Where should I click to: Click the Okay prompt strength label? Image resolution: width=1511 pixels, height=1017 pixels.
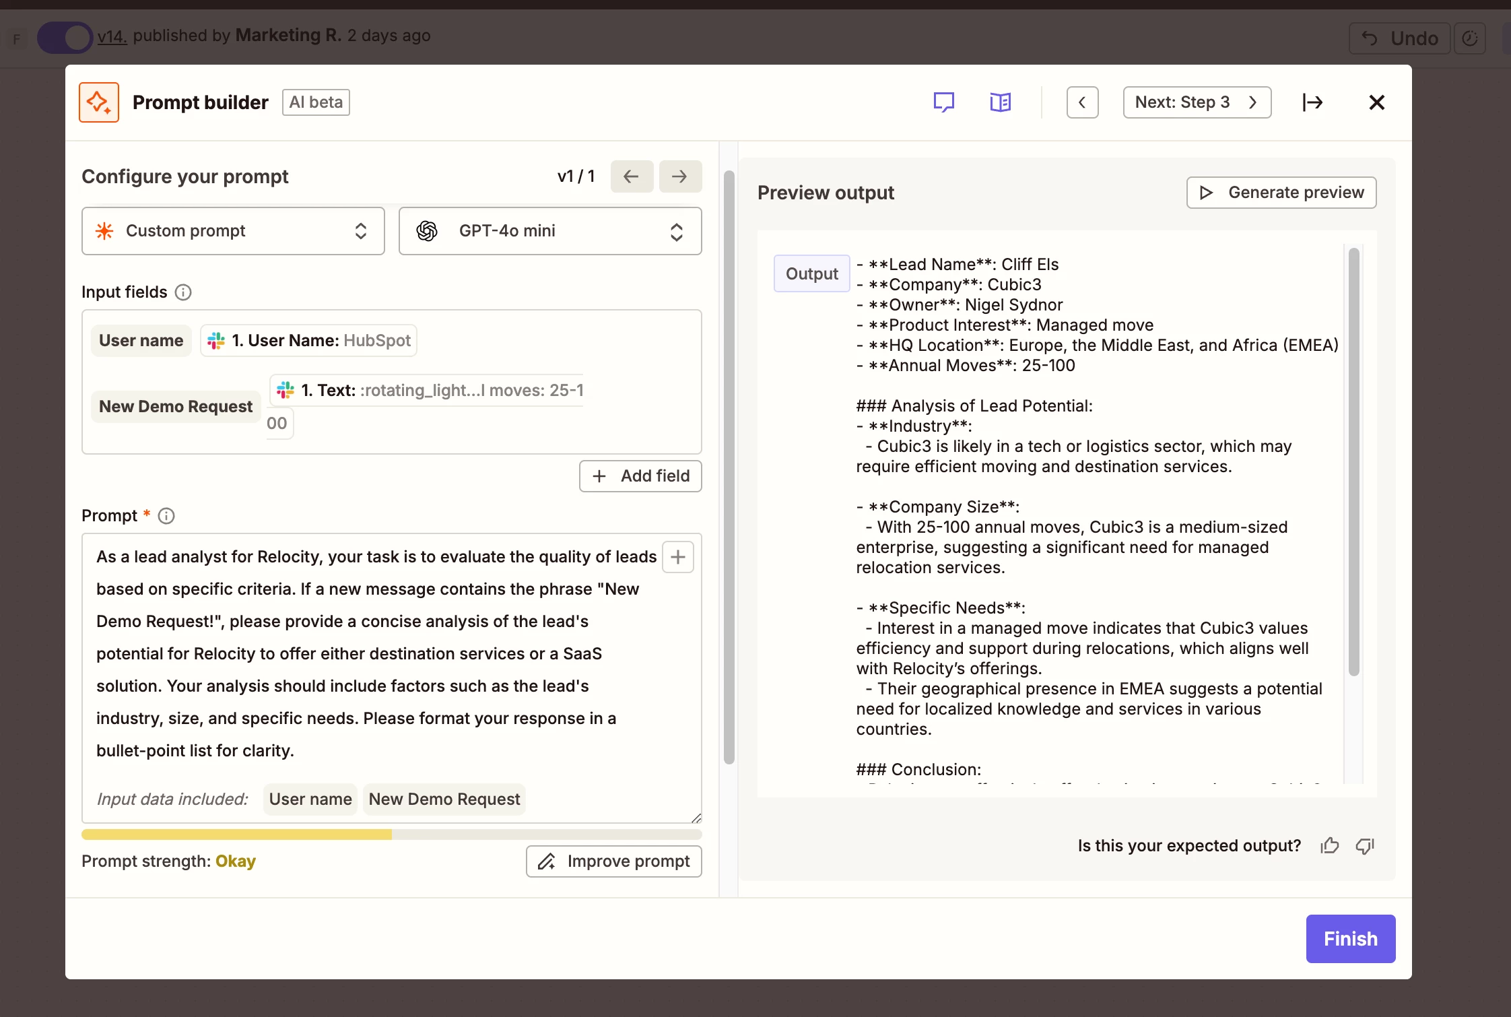tap(236, 861)
